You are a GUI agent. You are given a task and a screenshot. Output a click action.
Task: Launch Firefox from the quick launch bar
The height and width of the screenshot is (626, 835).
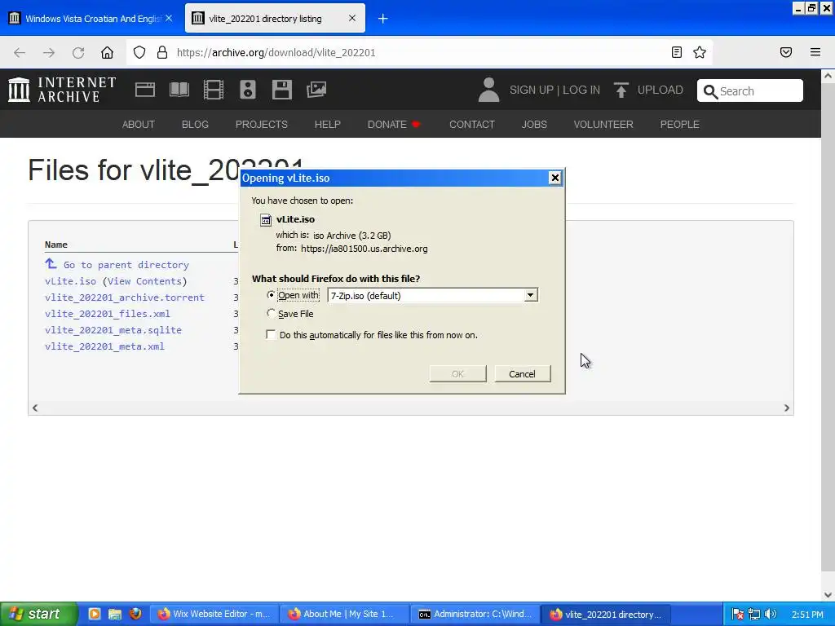[136, 614]
